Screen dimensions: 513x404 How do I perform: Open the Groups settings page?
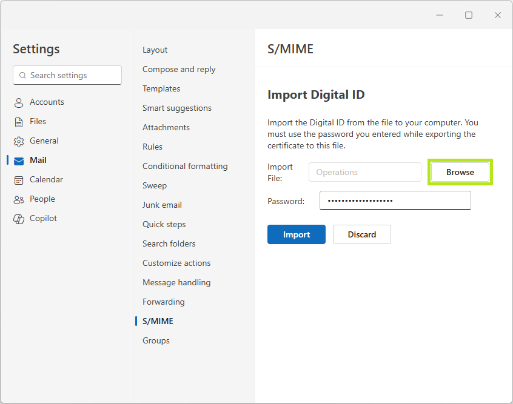(156, 340)
